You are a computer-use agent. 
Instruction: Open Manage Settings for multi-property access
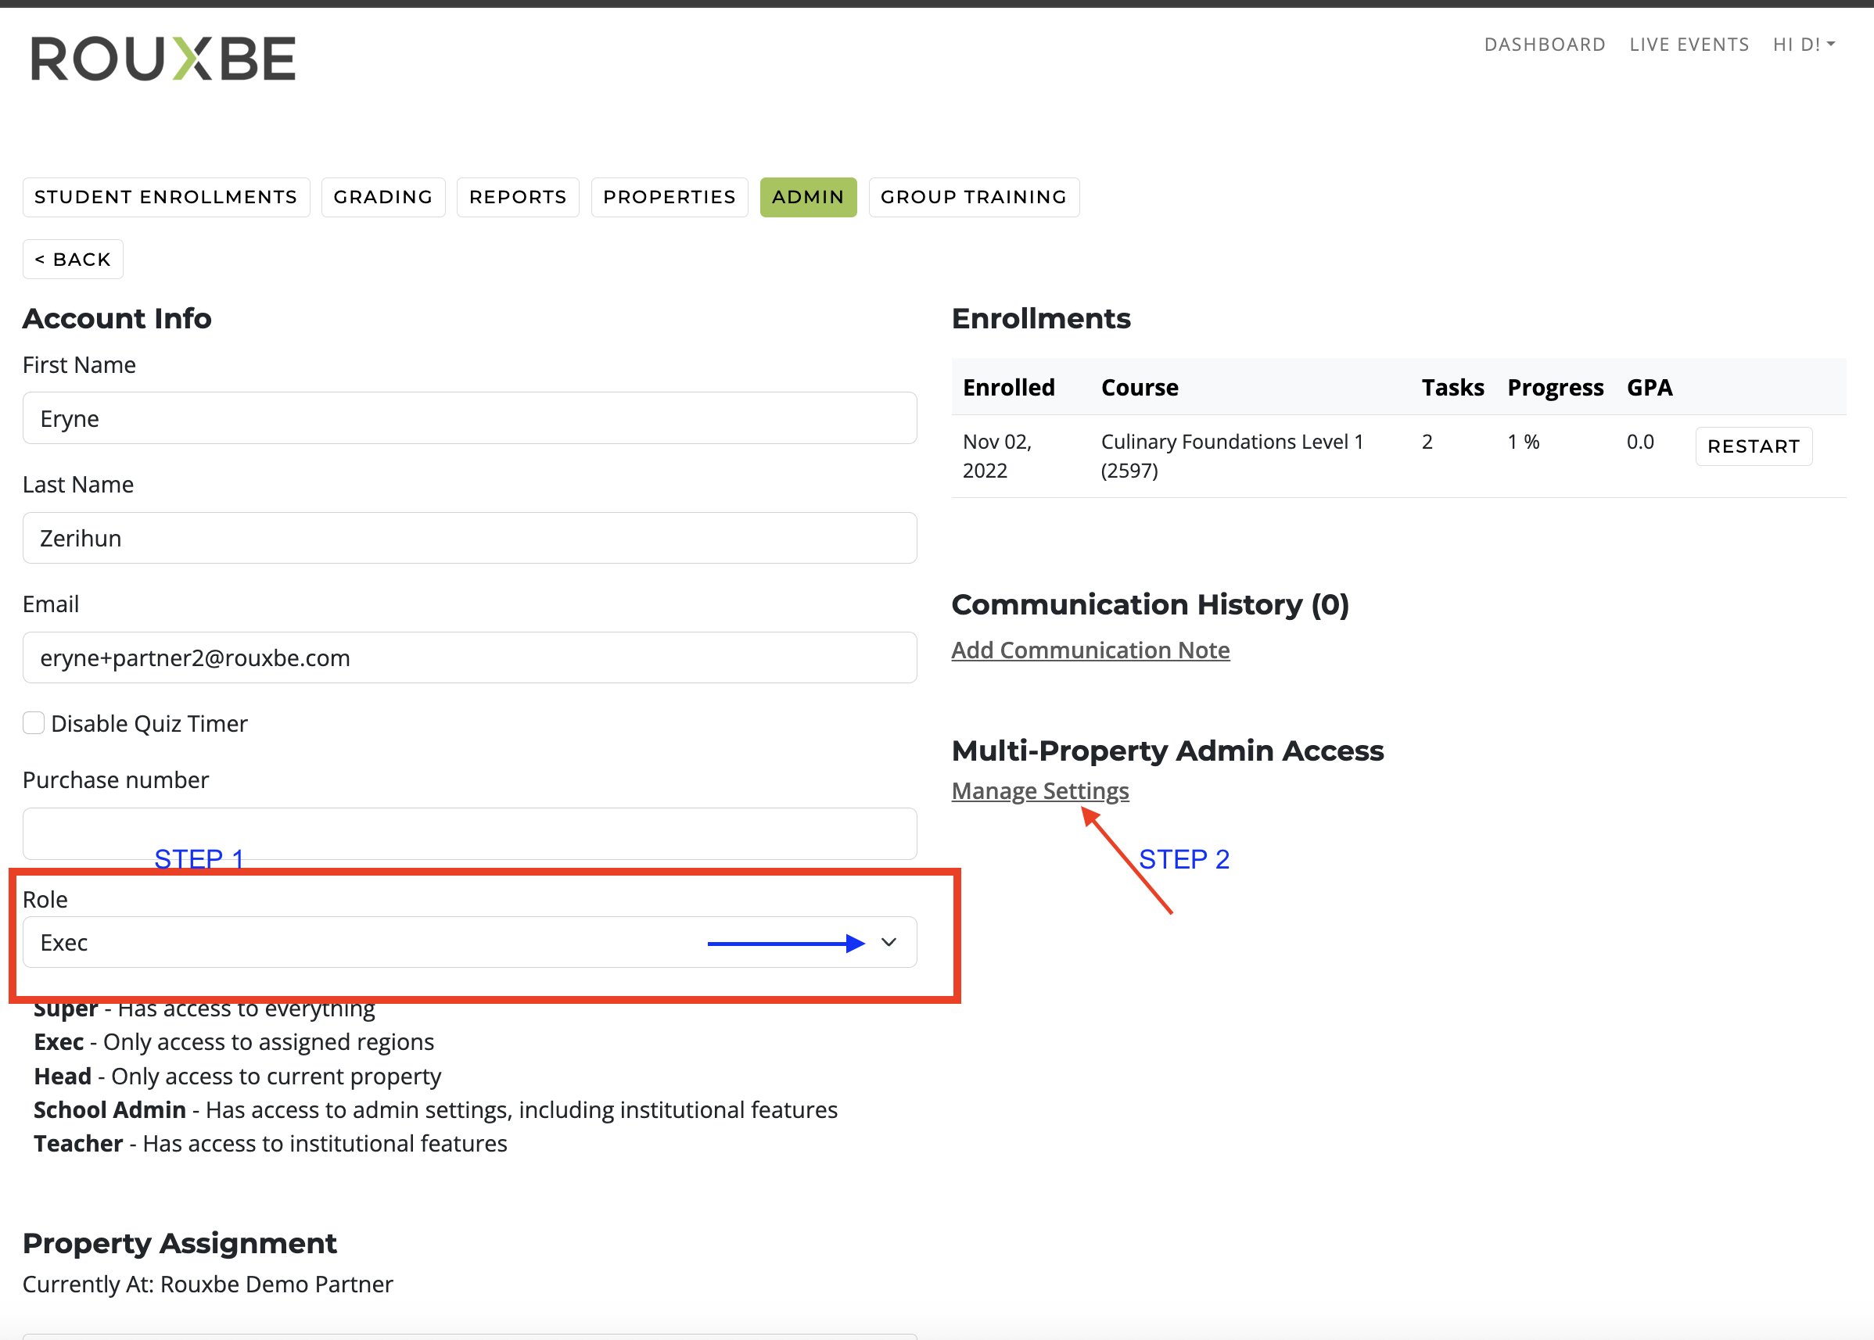(x=1040, y=790)
